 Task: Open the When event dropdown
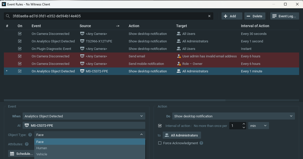[x=84, y=116]
